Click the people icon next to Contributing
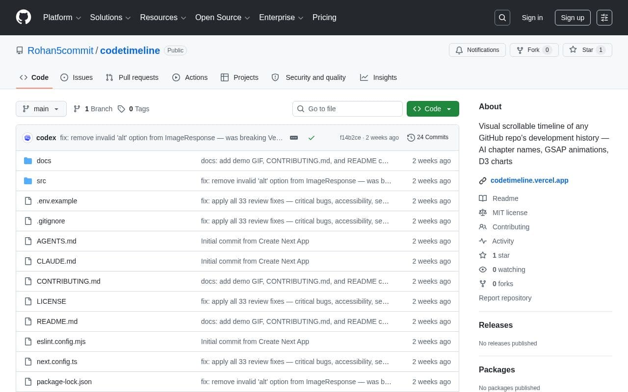The image size is (628, 392). click(x=483, y=227)
